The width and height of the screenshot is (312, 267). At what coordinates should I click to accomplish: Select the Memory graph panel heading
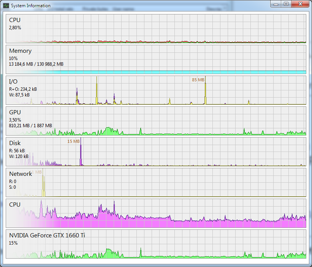20,51
